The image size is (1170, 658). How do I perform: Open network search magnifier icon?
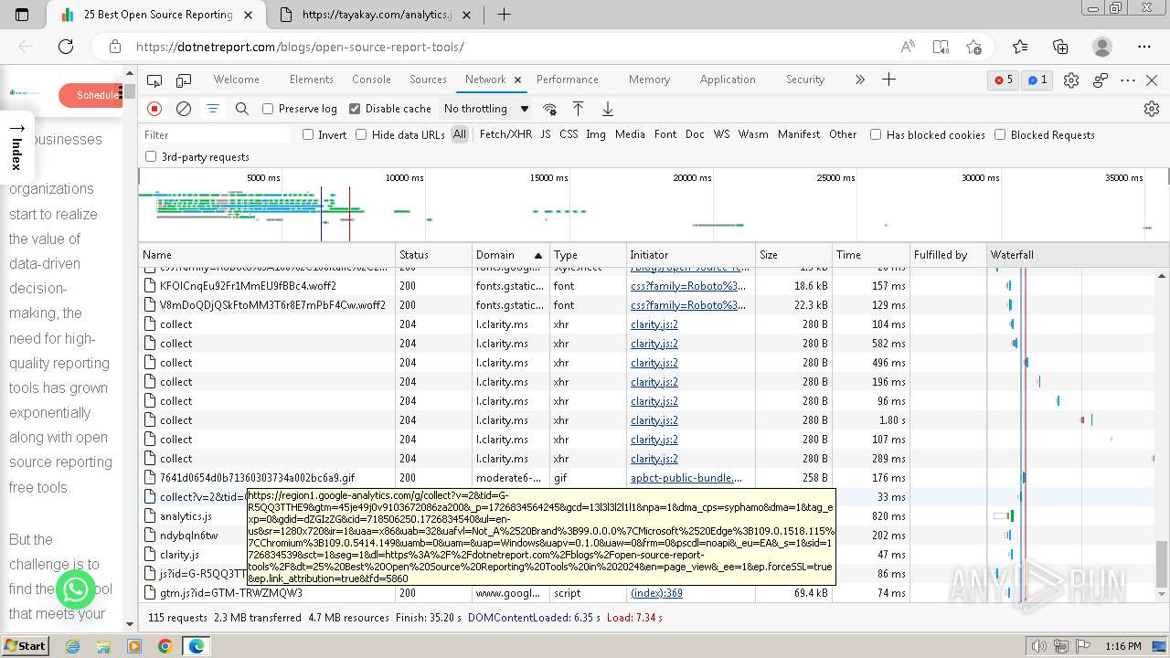point(241,109)
